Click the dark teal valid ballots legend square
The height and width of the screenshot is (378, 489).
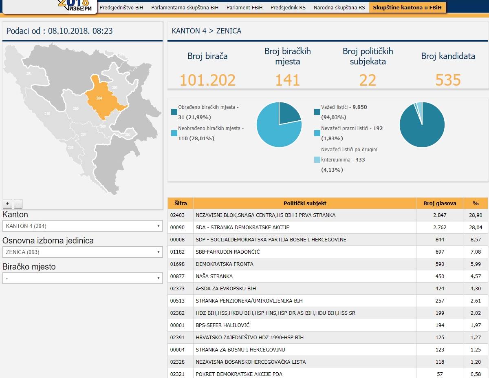tap(317, 112)
